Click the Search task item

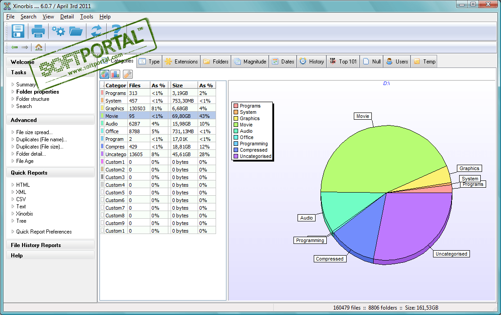pyautogui.click(x=24, y=106)
